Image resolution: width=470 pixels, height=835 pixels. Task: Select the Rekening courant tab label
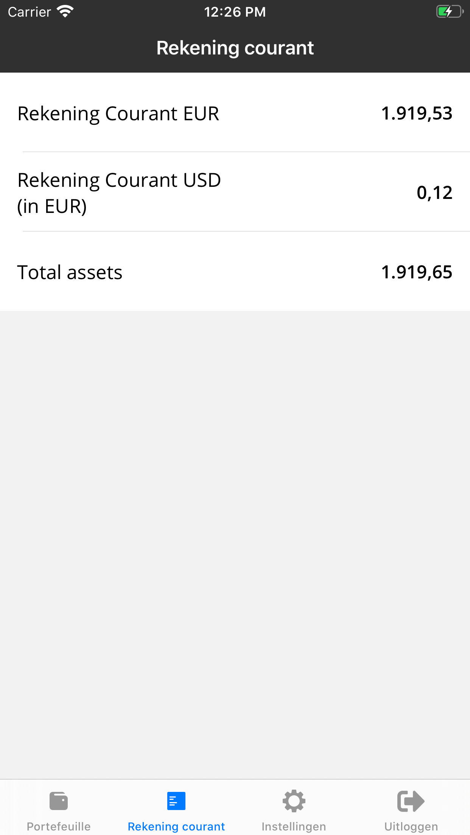(176, 827)
